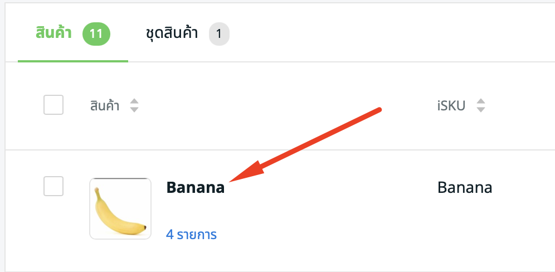
Task: Click the 4 รายการ link
Action: pos(191,235)
